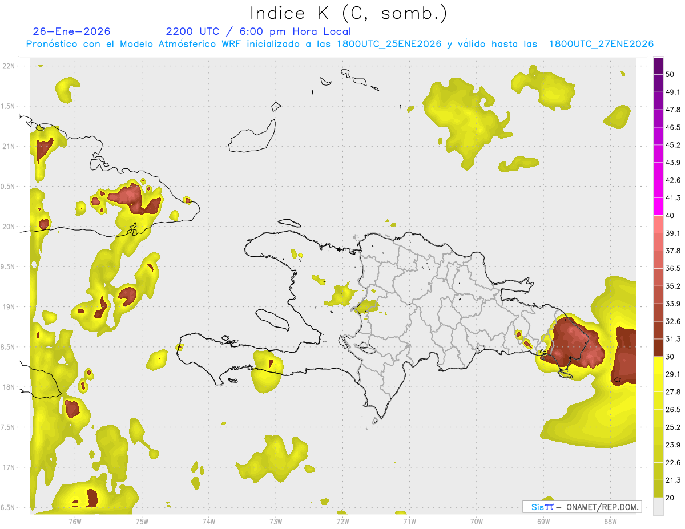Click the '39.1' colorbar value
The image size is (685, 529).
pyautogui.click(x=673, y=233)
